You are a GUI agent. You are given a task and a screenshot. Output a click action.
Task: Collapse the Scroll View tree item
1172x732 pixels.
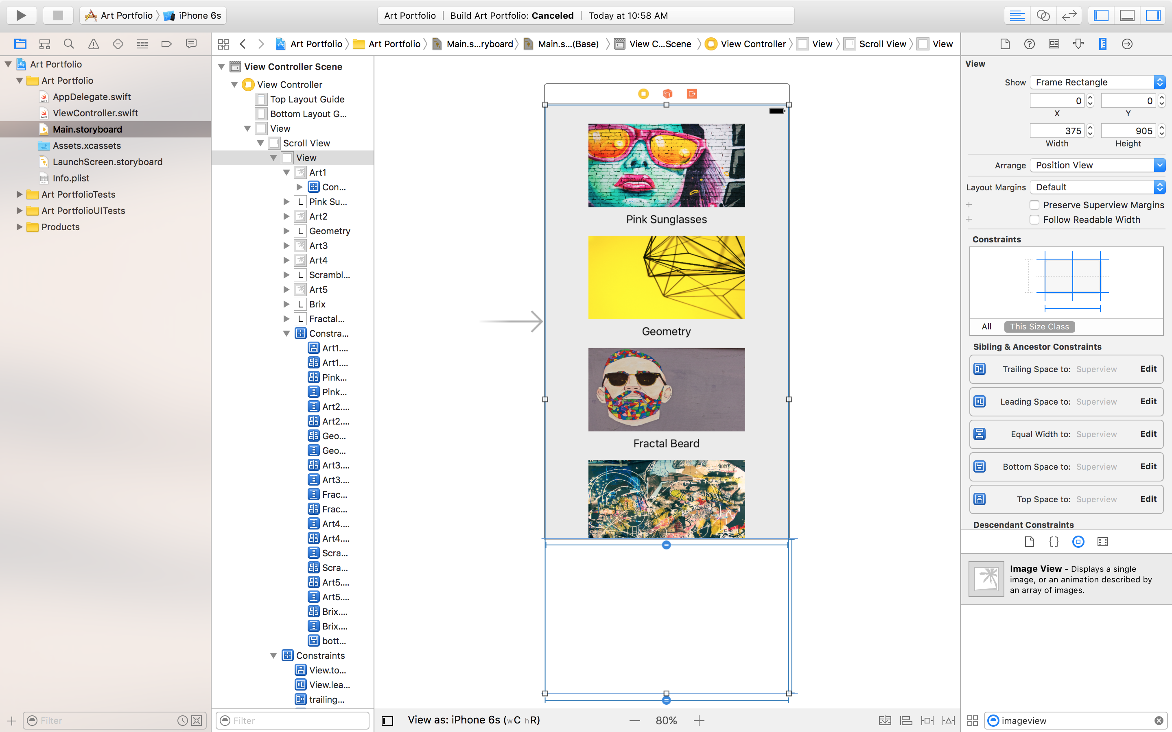pos(261,143)
